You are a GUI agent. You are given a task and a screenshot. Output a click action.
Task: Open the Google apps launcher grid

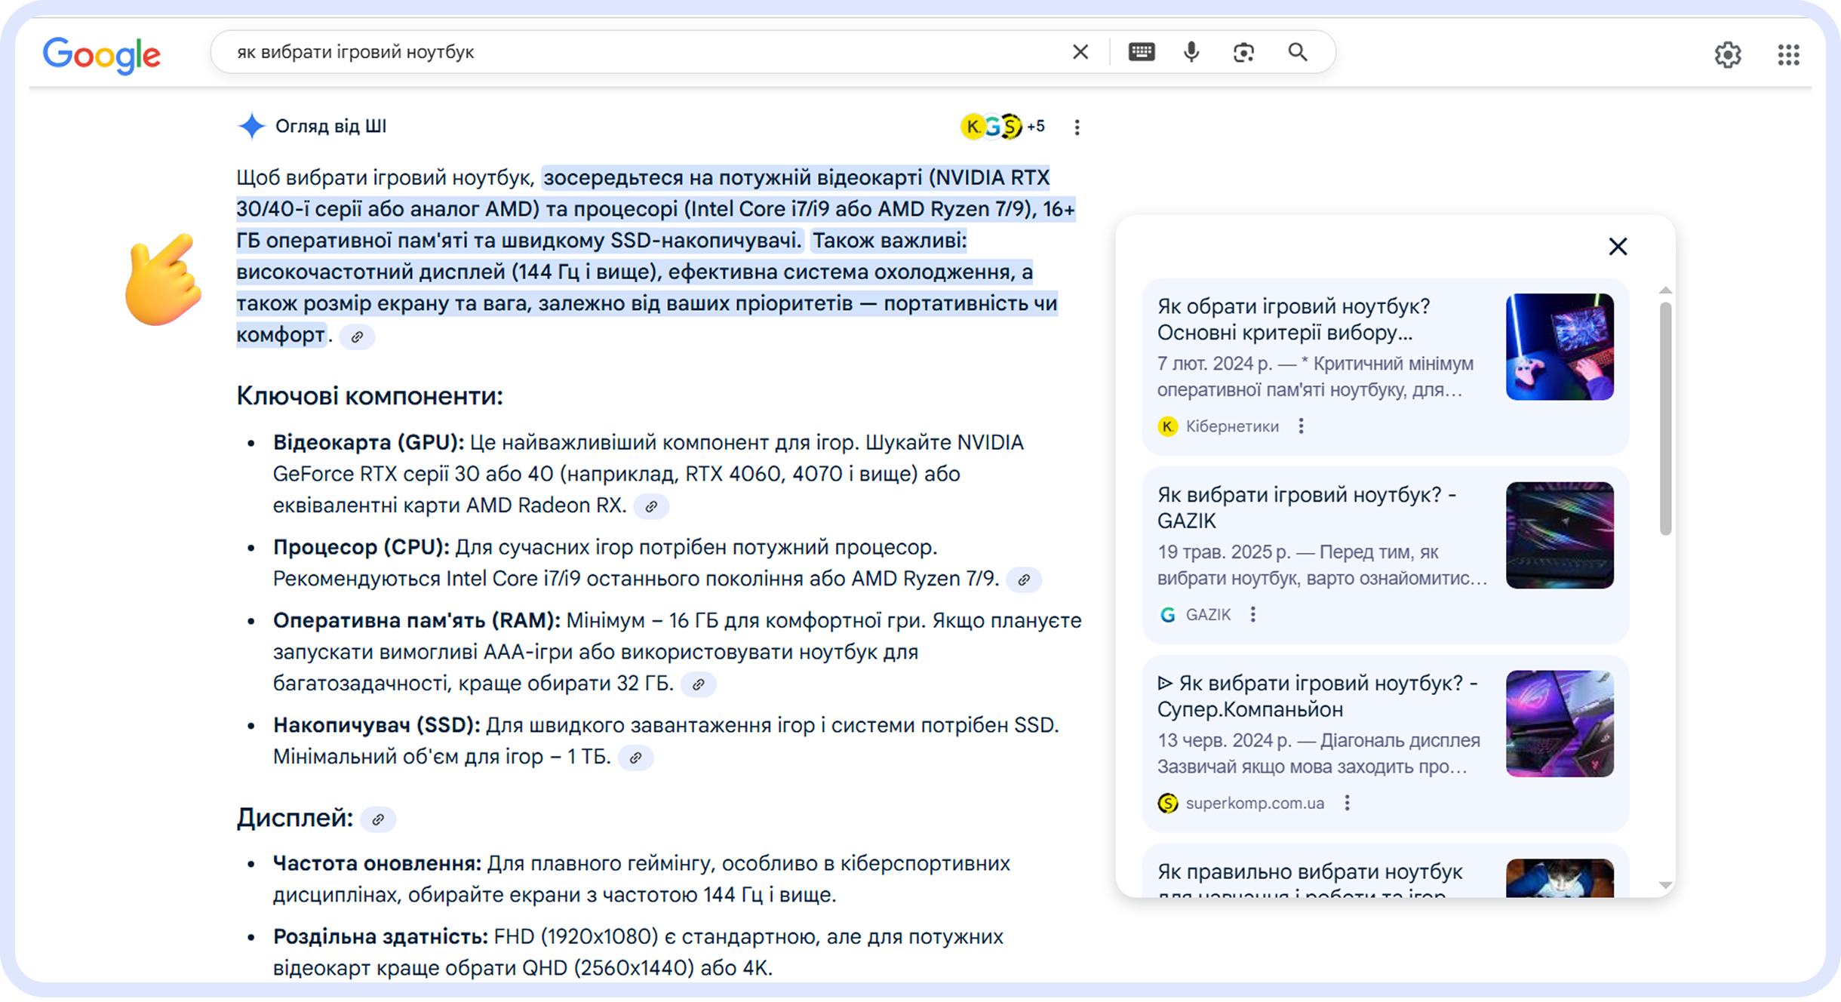(1789, 54)
